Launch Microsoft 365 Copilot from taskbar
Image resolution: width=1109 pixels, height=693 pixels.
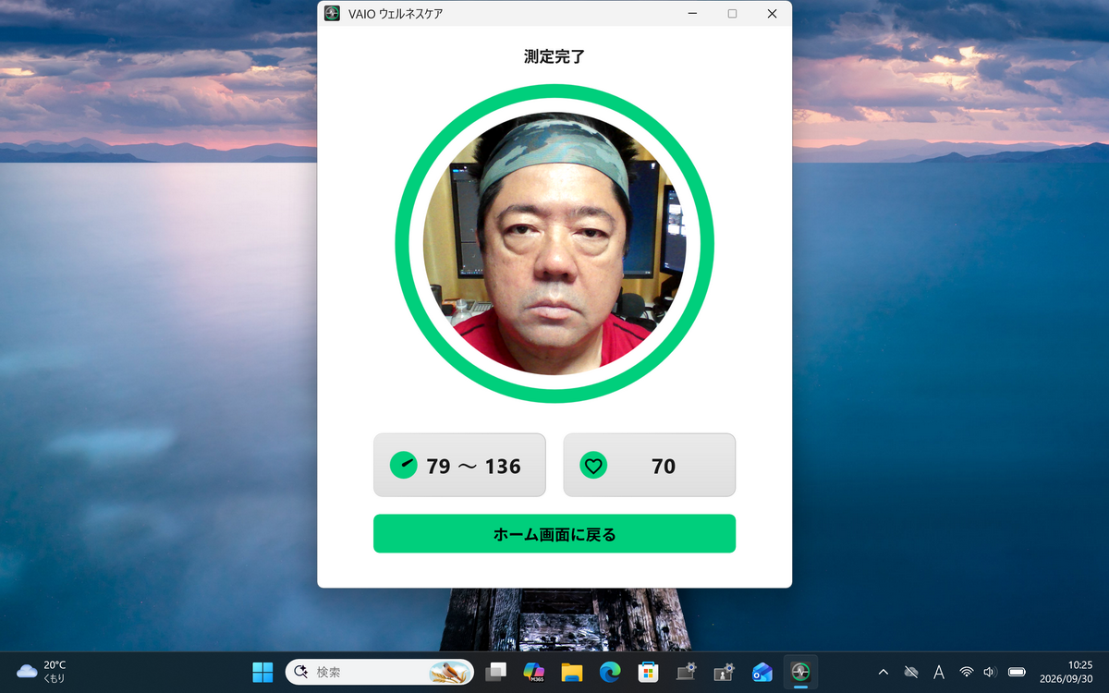pyautogui.click(x=534, y=672)
